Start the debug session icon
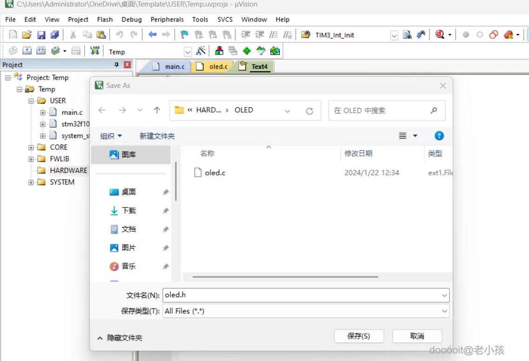Image resolution: width=529 pixels, height=361 pixels. tap(440, 34)
